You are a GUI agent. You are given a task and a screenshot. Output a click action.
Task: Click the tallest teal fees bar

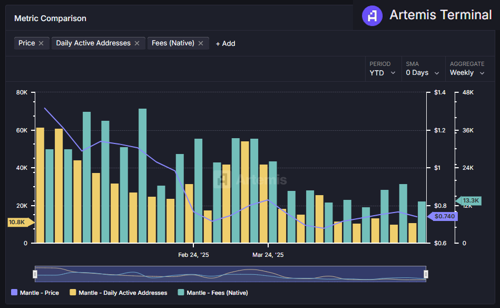[x=143, y=176]
